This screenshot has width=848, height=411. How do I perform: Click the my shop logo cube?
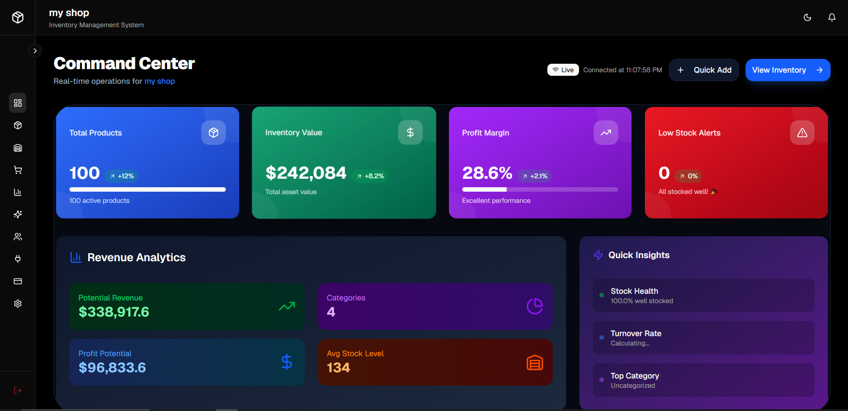[x=17, y=17]
